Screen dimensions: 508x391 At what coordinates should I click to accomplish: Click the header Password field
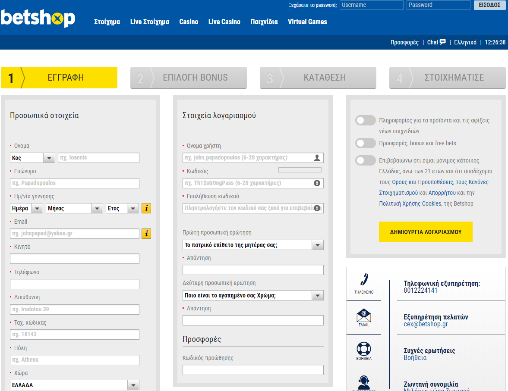(439, 5)
